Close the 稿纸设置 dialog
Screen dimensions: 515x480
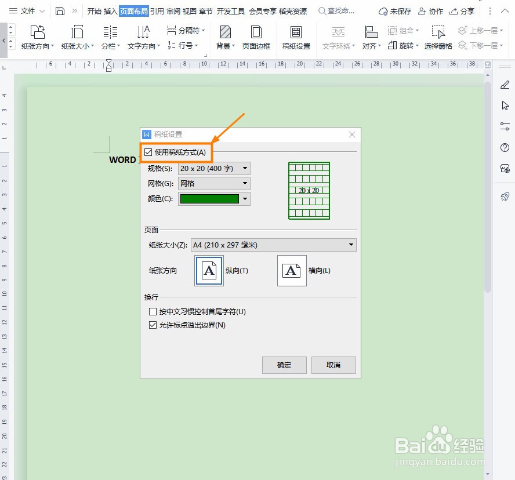[x=352, y=134]
